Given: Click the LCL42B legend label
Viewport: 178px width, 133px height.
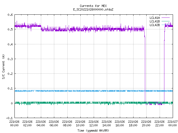Looking at the screenshot, I should pos(155,25).
